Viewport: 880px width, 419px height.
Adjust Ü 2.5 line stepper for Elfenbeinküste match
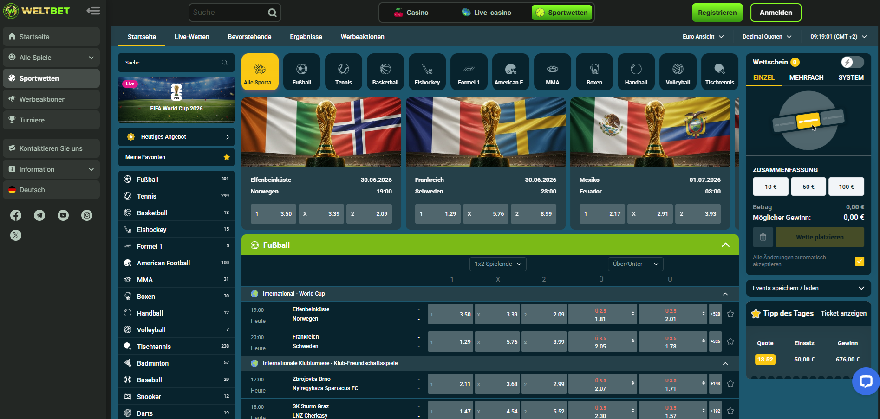(x=633, y=314)
